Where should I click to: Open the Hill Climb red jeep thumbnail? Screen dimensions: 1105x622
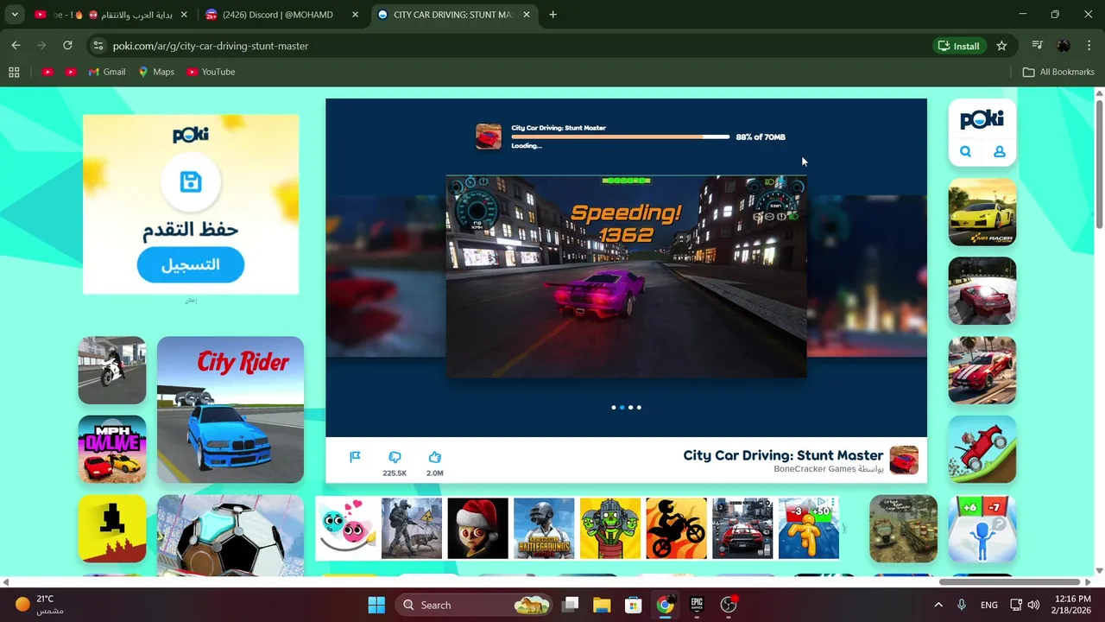pyautogui.click(x=982, y=449)
